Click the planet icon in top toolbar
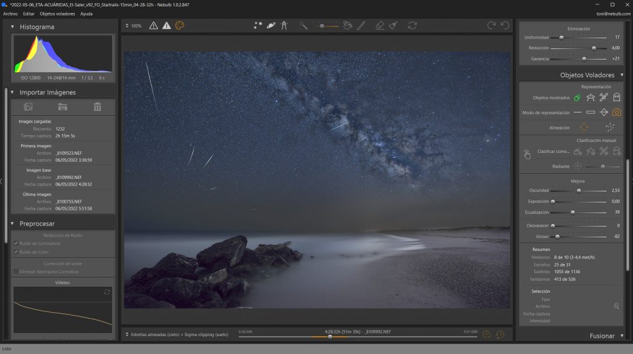The image size is (633, 354). [271, 25]
